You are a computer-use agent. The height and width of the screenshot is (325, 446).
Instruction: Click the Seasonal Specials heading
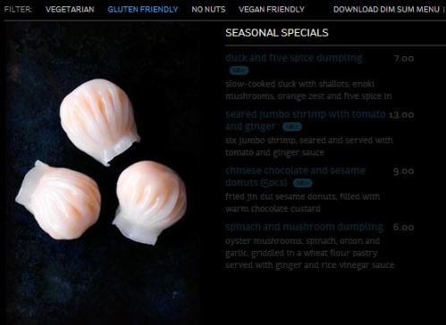[277, 33]
